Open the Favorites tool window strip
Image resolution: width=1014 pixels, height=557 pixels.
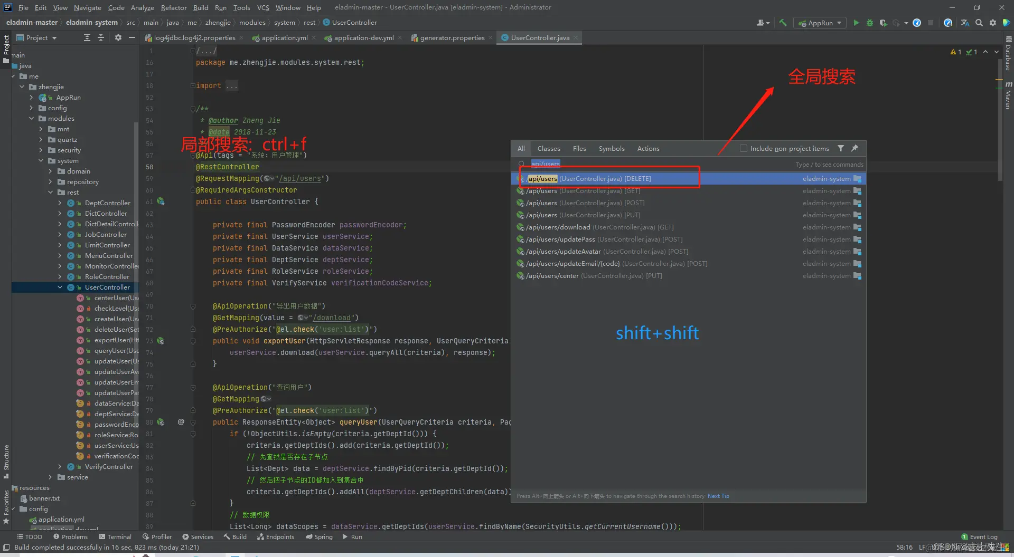click(6, 506)
